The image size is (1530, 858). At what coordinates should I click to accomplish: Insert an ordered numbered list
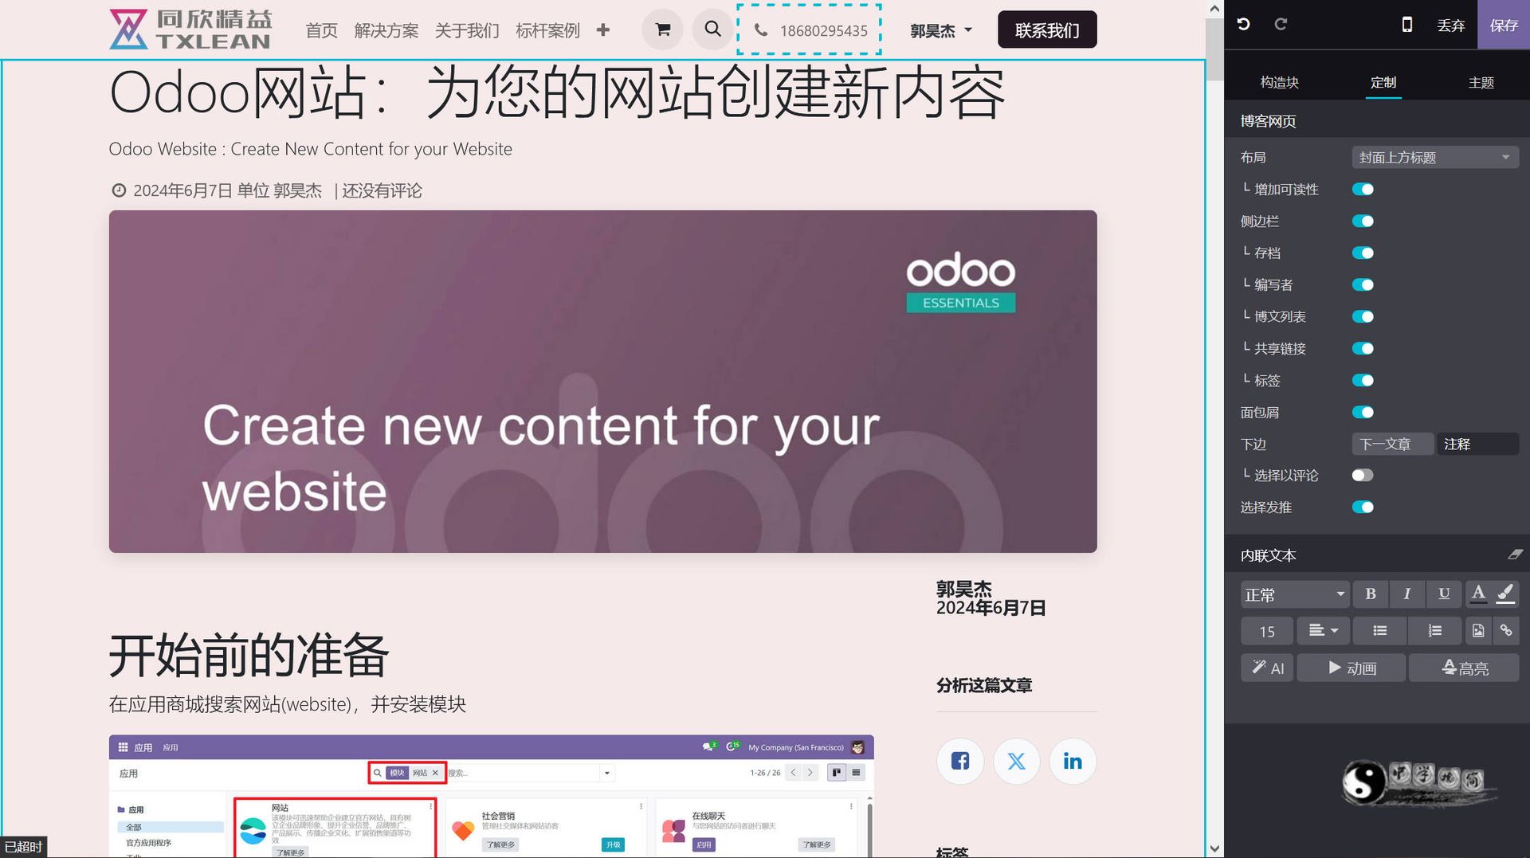click(1434, 630)
